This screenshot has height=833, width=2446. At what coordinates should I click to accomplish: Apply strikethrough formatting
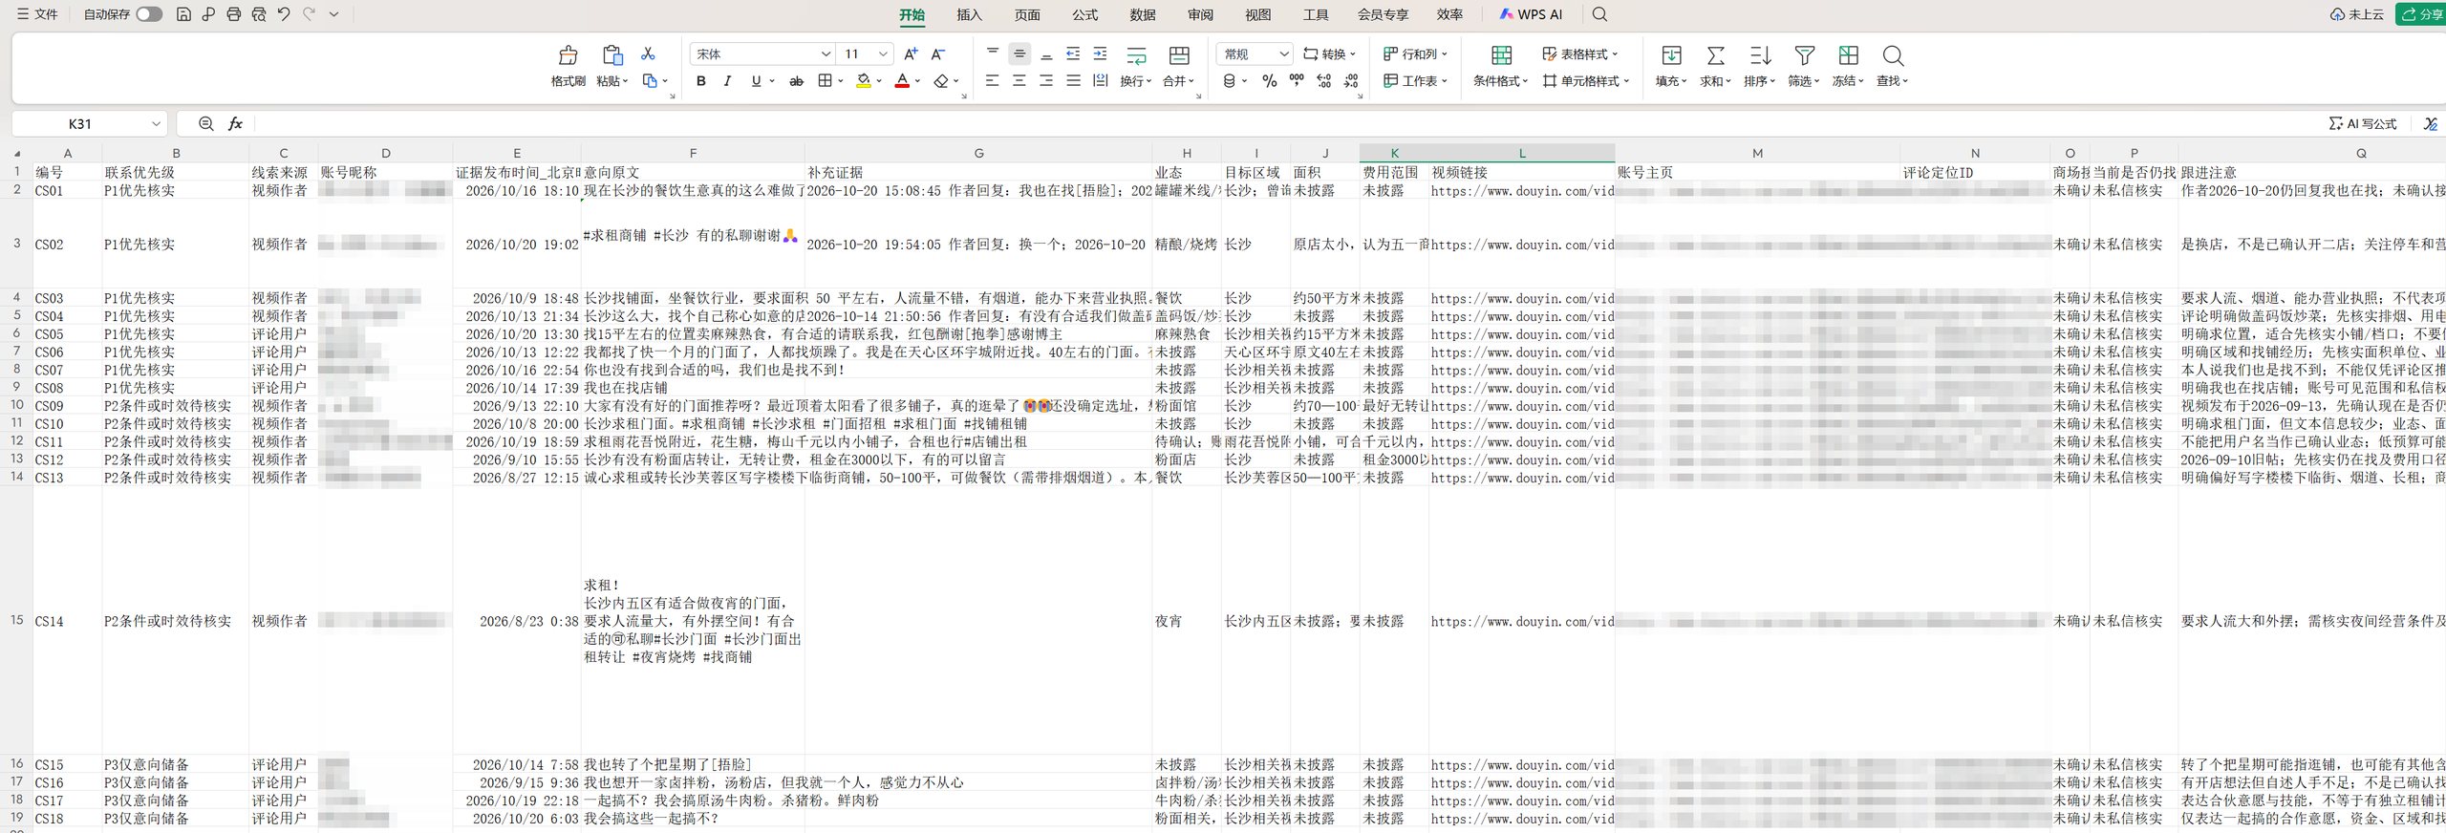click(x=796, y=81)
